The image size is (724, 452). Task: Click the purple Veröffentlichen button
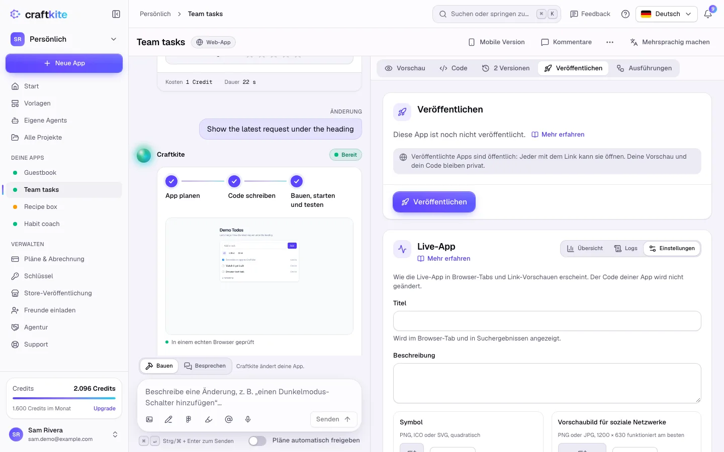434,202
